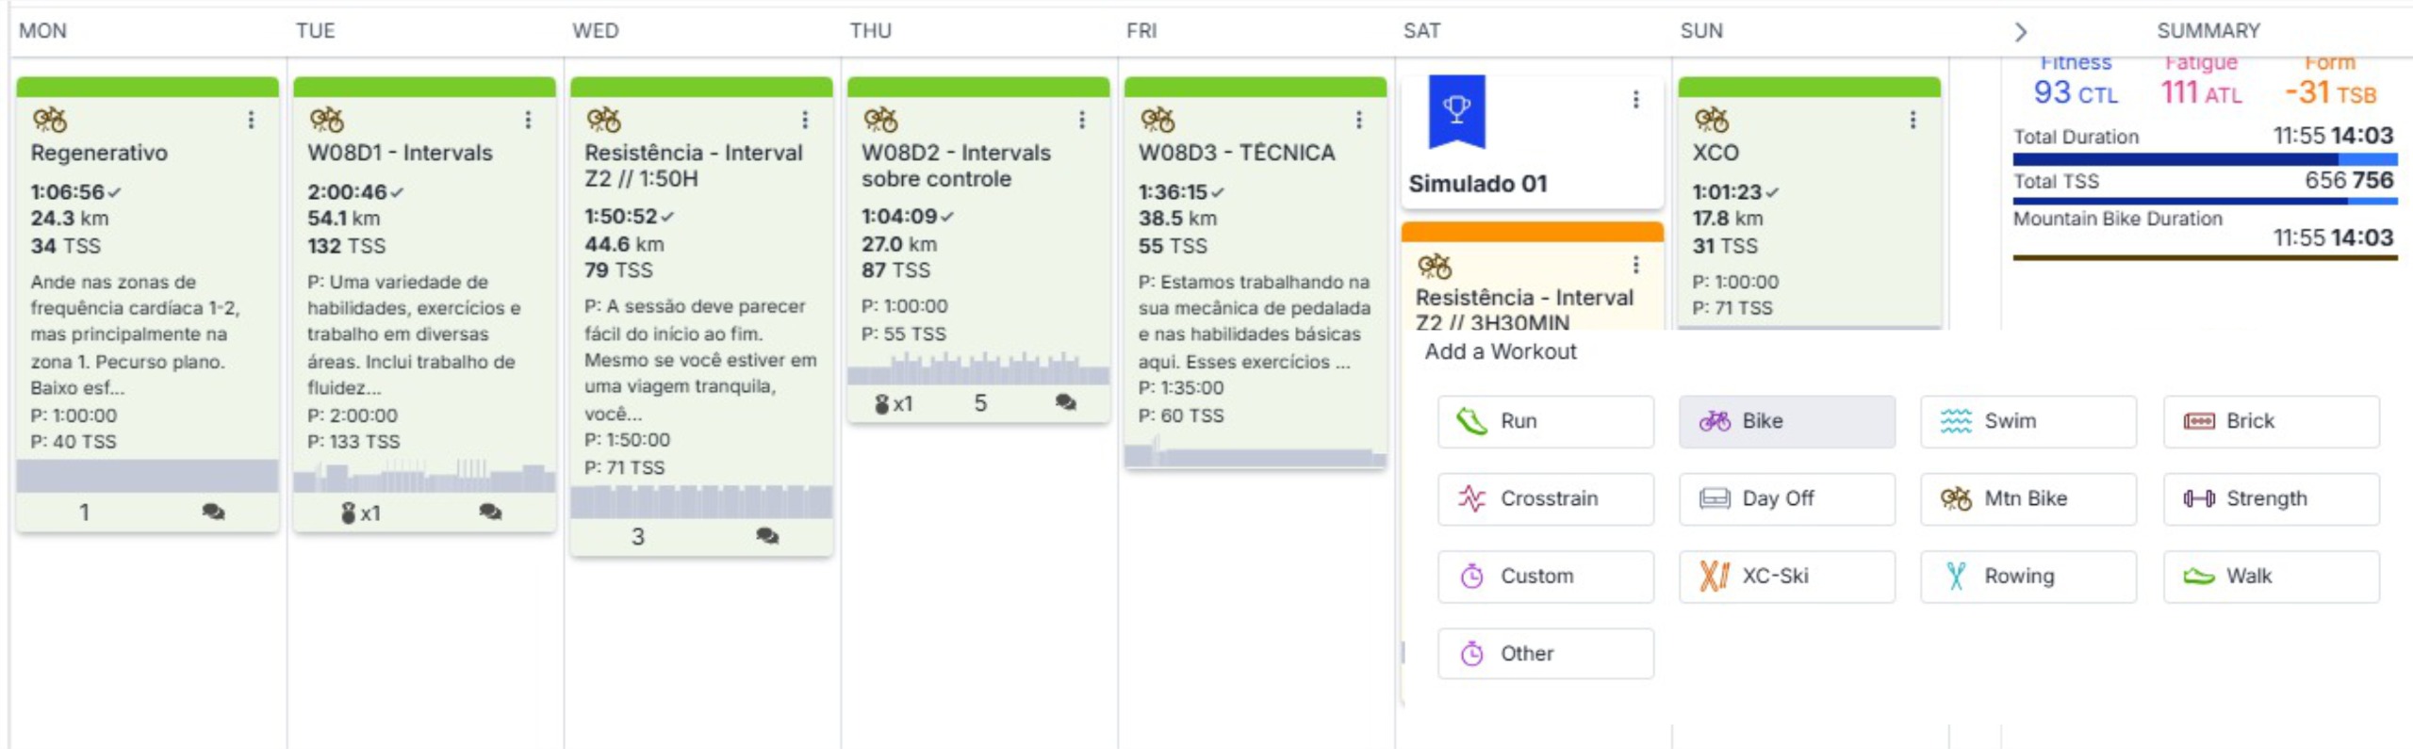Click mountain bike icon on XCO workout
This screenshot has width=2413, height=749.
tap(1711, 120)
